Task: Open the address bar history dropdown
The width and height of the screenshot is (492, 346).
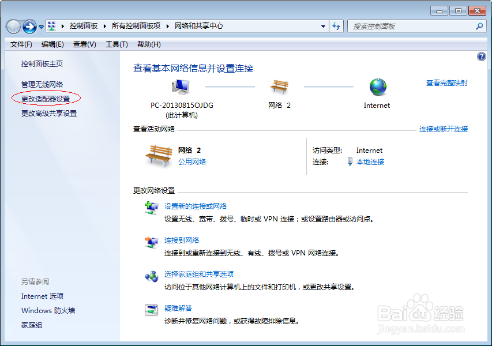Action: [324, 26]
